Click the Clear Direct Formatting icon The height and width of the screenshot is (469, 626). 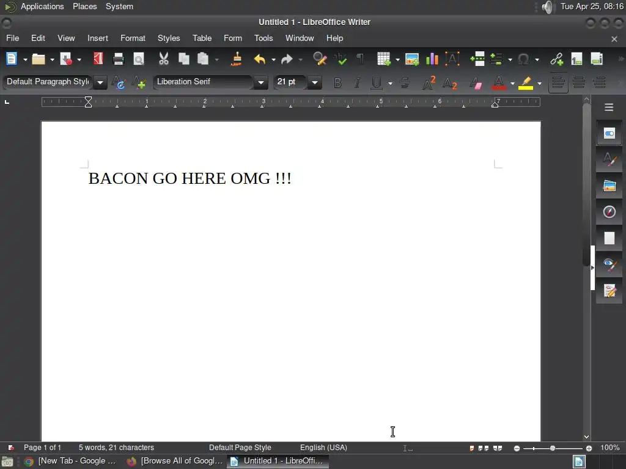(x=476, y=82)
